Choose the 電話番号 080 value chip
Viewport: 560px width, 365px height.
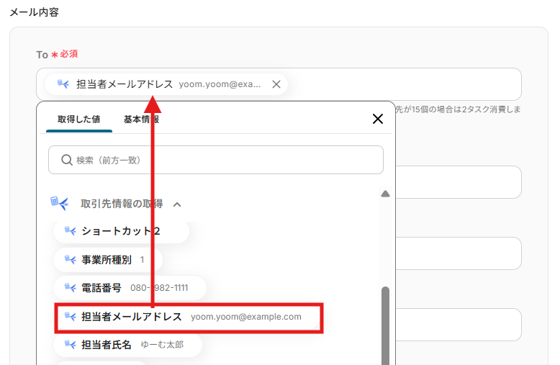pos(130,288)
